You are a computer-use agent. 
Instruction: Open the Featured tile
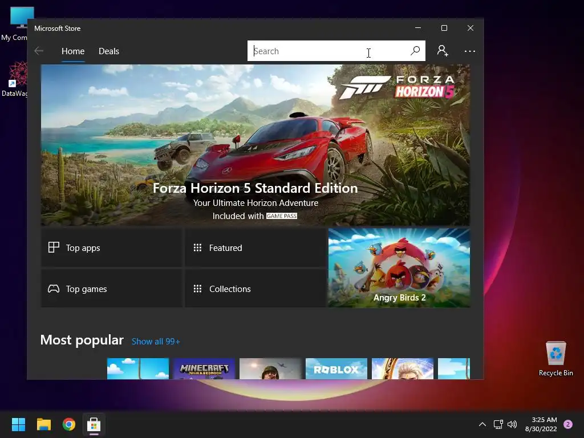point(255,248)
